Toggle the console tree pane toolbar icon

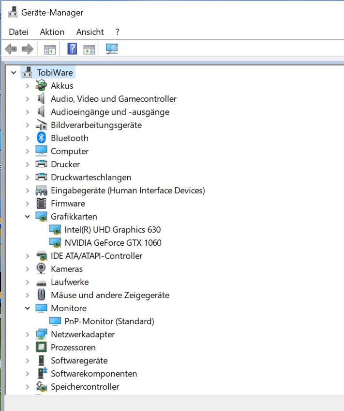tap(50, 49)
